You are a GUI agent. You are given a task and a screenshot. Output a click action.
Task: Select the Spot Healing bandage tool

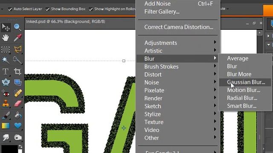17,93
